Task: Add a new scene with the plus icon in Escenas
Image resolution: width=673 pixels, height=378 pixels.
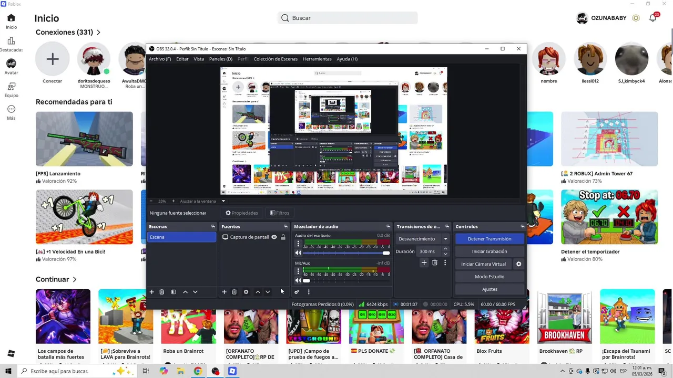Action: click(x=152, y=292)
